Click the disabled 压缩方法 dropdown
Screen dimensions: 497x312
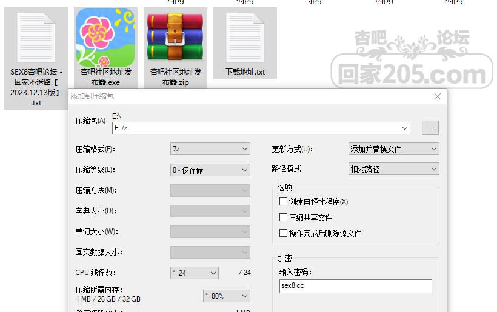click(x=210, y=191)
